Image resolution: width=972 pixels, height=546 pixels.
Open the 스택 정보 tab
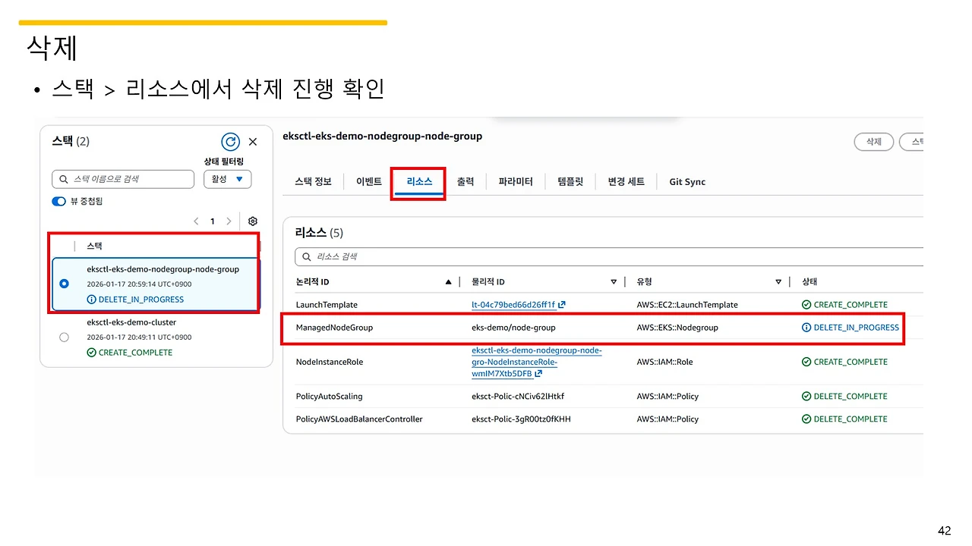tap(313, 182)
